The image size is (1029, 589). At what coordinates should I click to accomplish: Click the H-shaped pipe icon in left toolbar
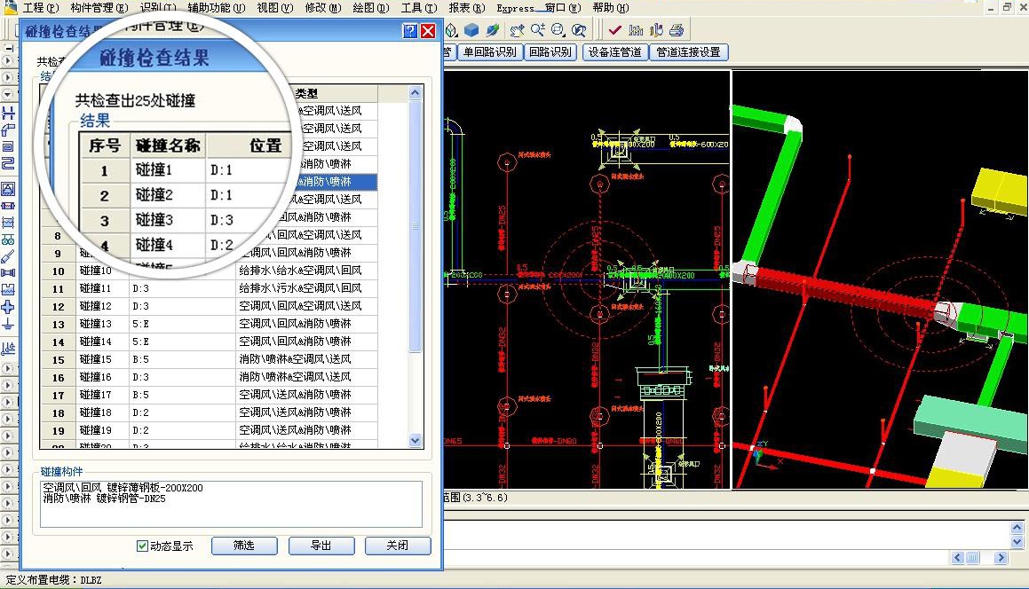pyautogui.click(x=8, y=113)
